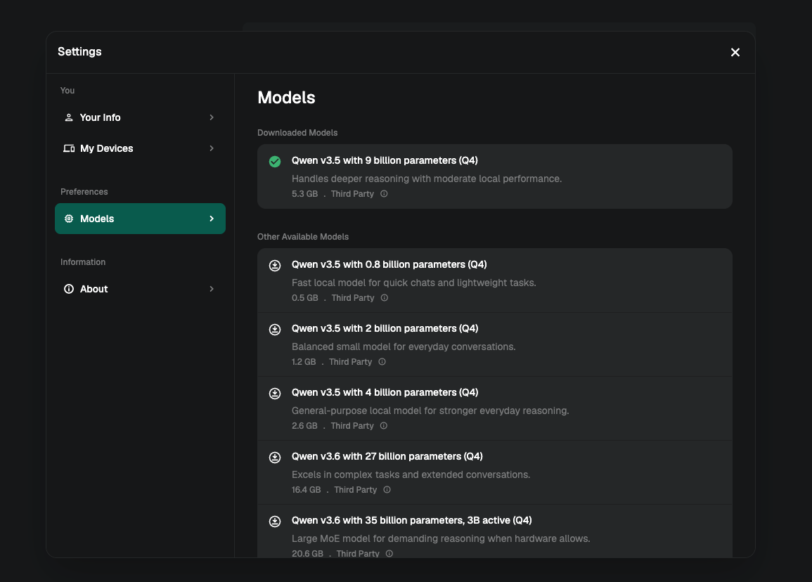The width and height of the screenshot is (812, 582).
Task: Show Third Party info for 16.4 GB model
Action: (x=387, y=490)
